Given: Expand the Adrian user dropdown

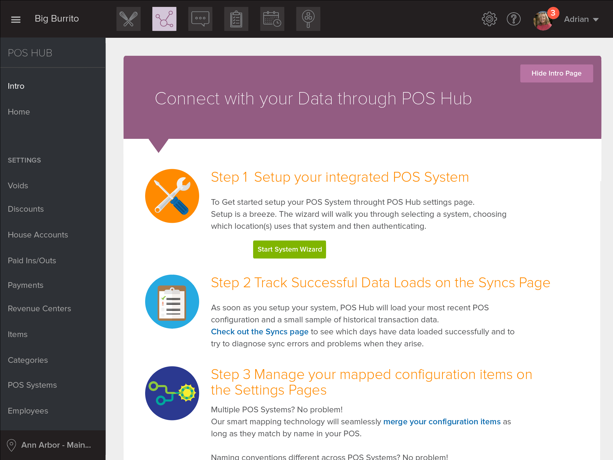Looking at the screenshot, I should point(581,19).
